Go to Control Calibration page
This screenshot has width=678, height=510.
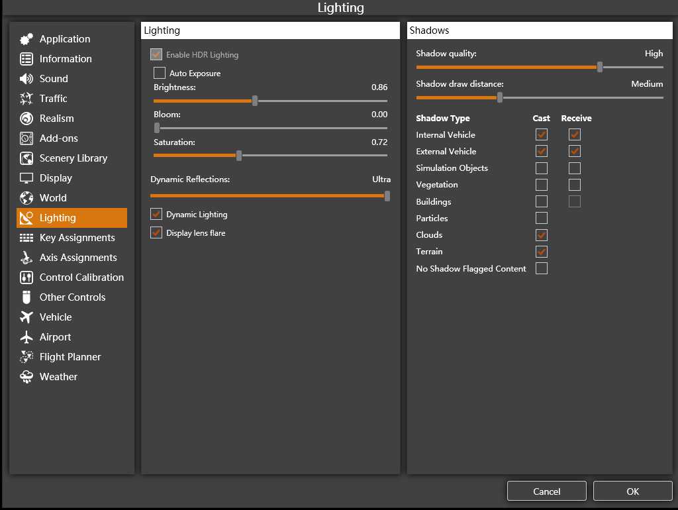(72, 278)
